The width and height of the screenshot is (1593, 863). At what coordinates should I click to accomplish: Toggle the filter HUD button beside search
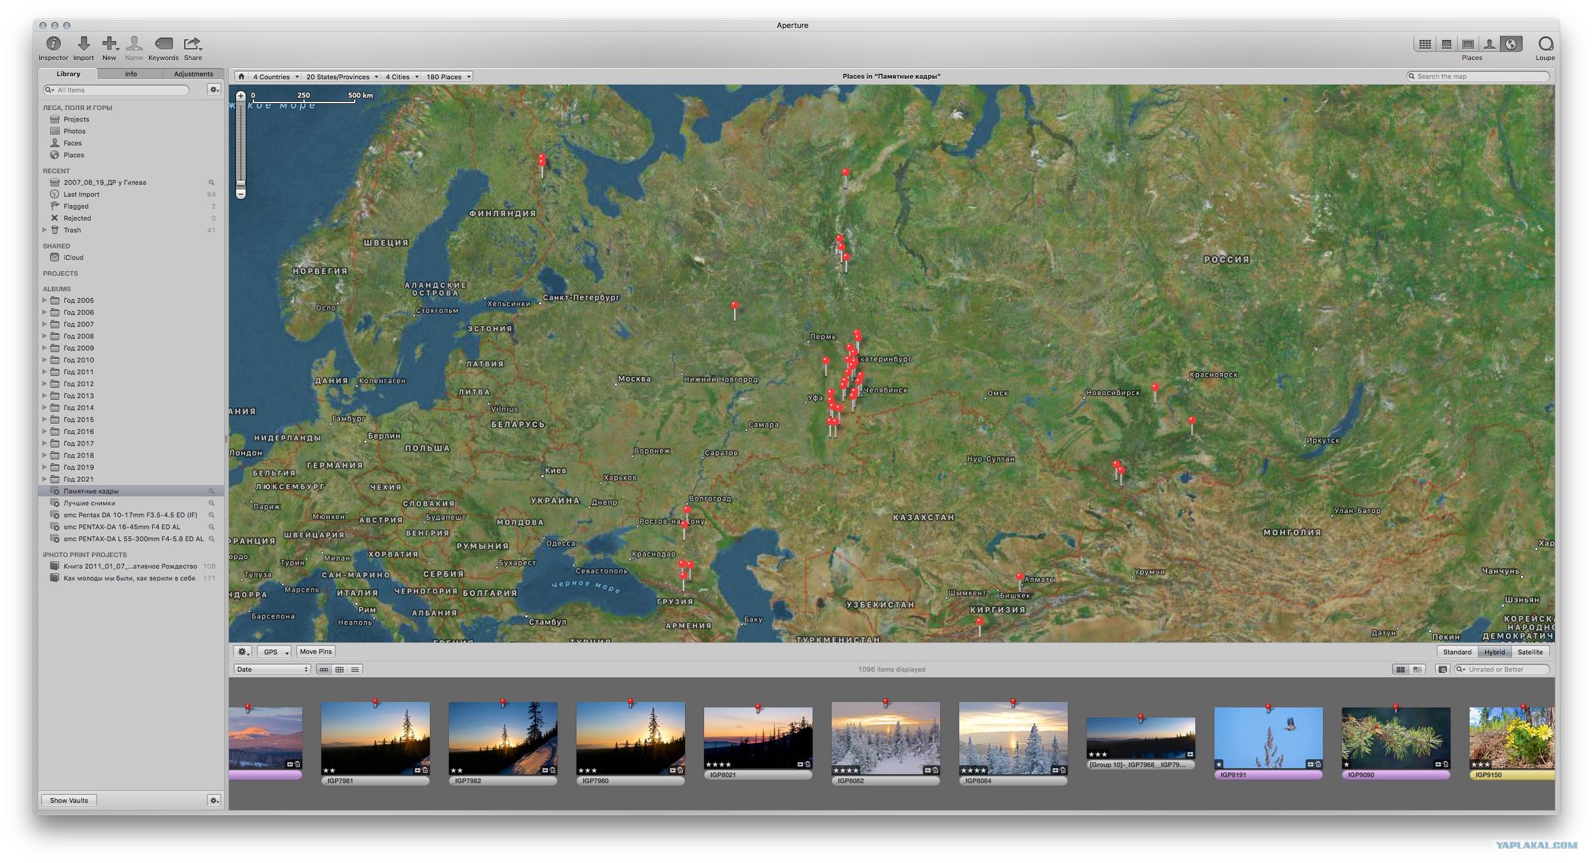click(1442, 669)
